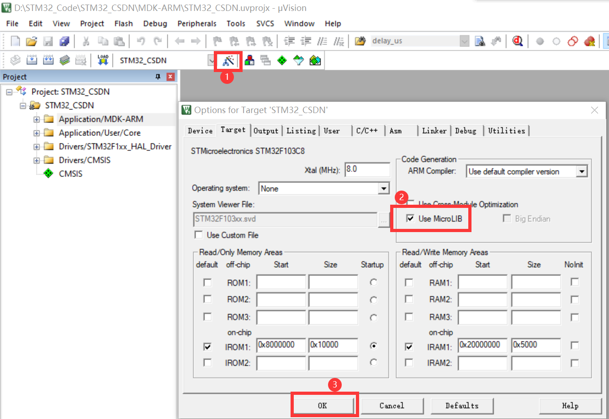Open the Peripherals menu
This screenshot has height=419, width=609.
(x=197, y=24)
